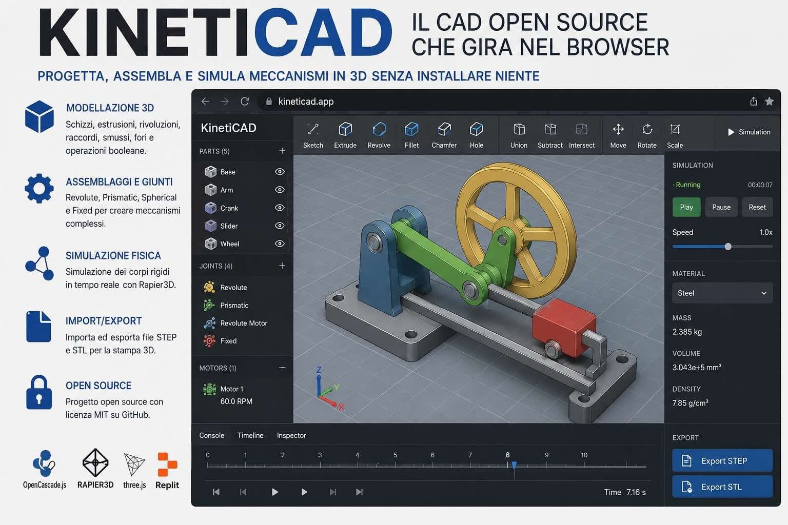Open the Material dropdown showing Steel
Viewport: 788px width, 525px height.
[722, 293]
